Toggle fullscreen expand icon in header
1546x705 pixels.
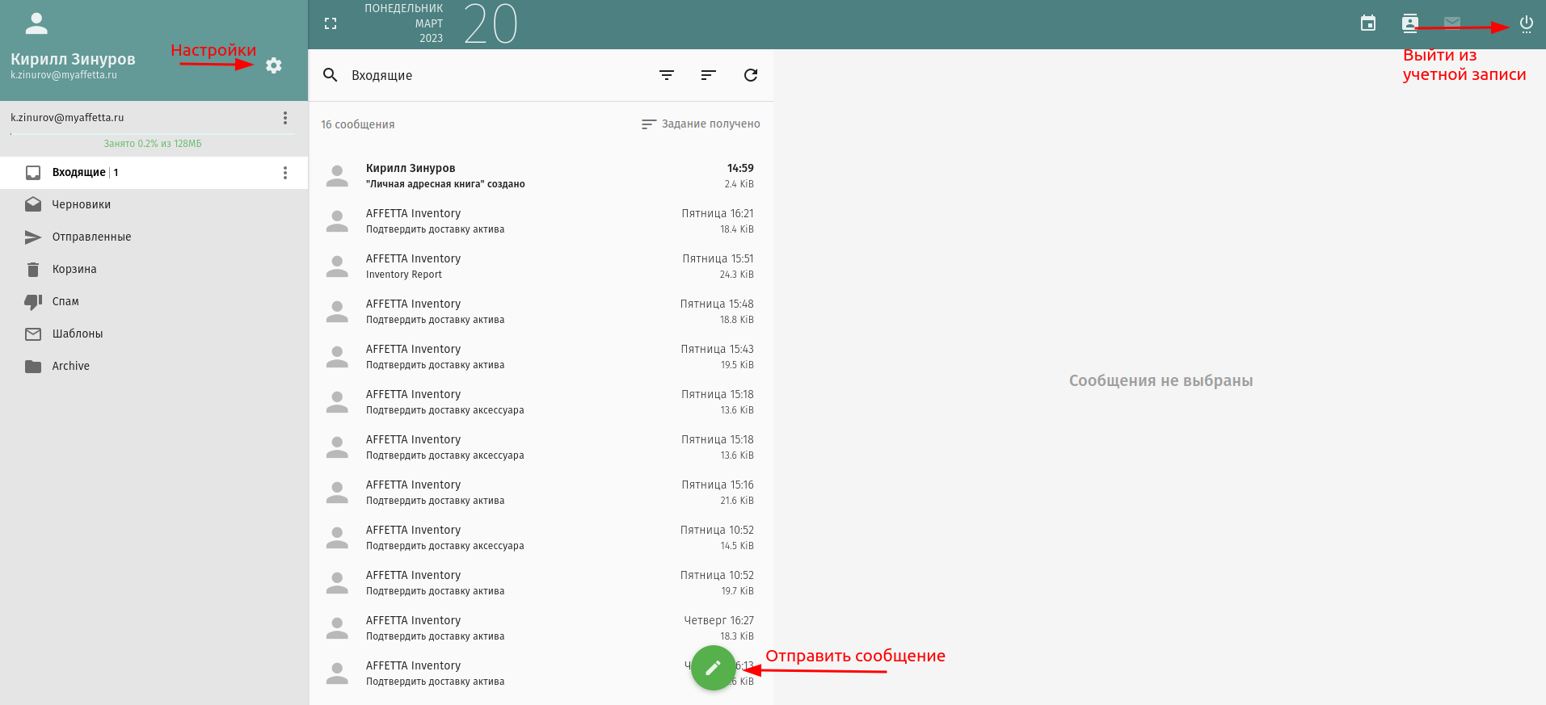(331, 23)
